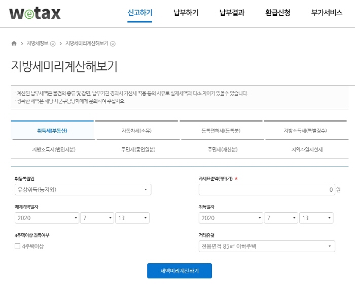The height and width of the screenshot is (285, 355).
Task: Select the 자동차세(소유) tab
Action: pos(136,131)
